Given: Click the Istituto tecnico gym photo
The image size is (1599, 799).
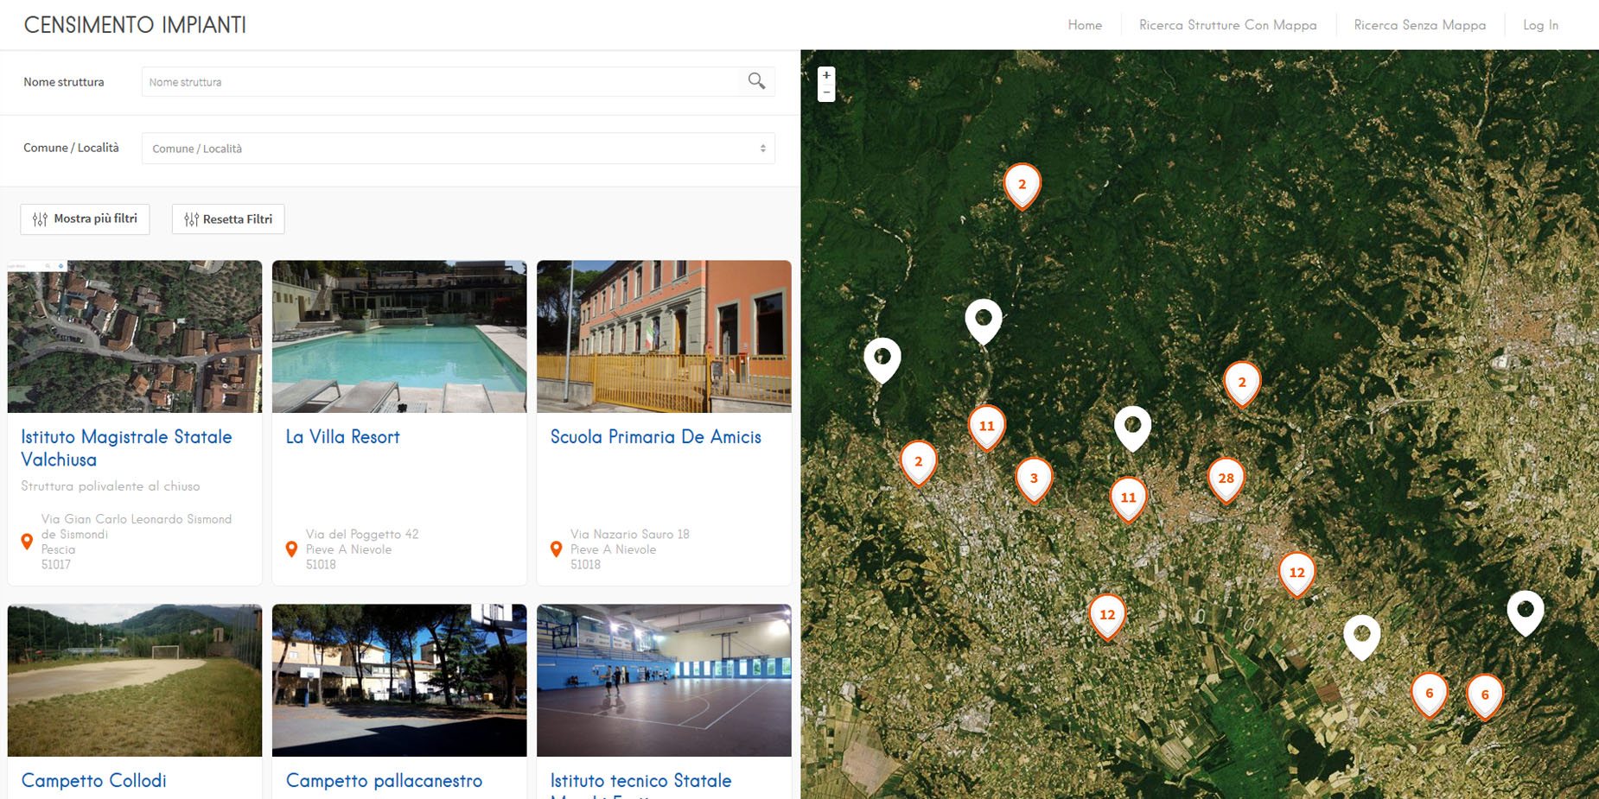Looking at the screenshot, I should [x=664, y=681].
